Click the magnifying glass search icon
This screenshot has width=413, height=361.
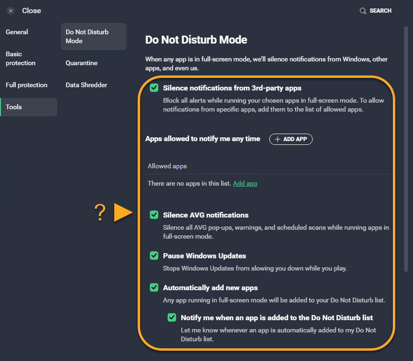363,11
